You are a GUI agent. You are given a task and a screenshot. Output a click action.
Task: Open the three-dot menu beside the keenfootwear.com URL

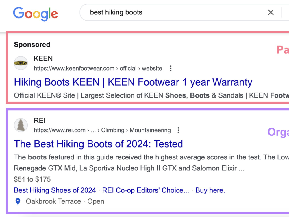coord(171,69)
